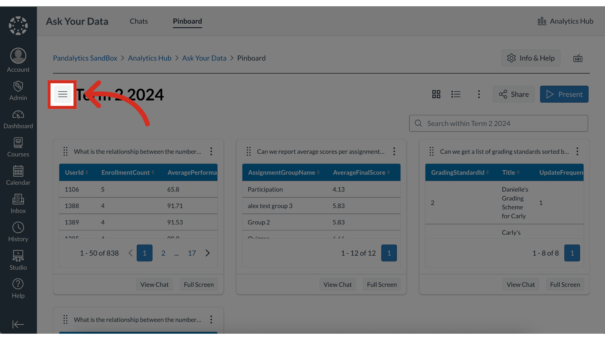The height and width of the screenshot is (340, 605).
Task: Share the Term 2 2024 pinboard
Action: tap(514, 94)
